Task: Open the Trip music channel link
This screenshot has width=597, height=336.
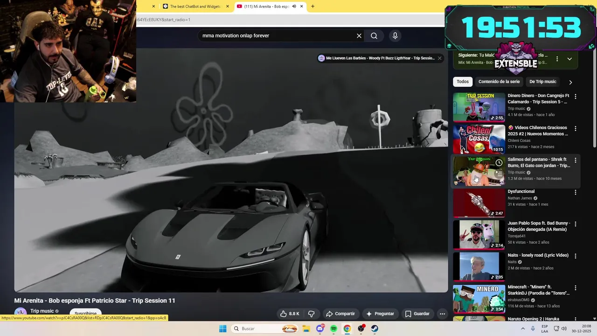Action: [42, 311]
